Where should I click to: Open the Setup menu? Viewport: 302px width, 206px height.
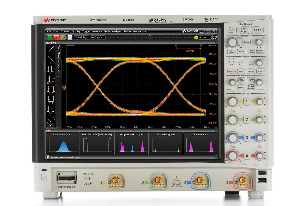point(67,31)
